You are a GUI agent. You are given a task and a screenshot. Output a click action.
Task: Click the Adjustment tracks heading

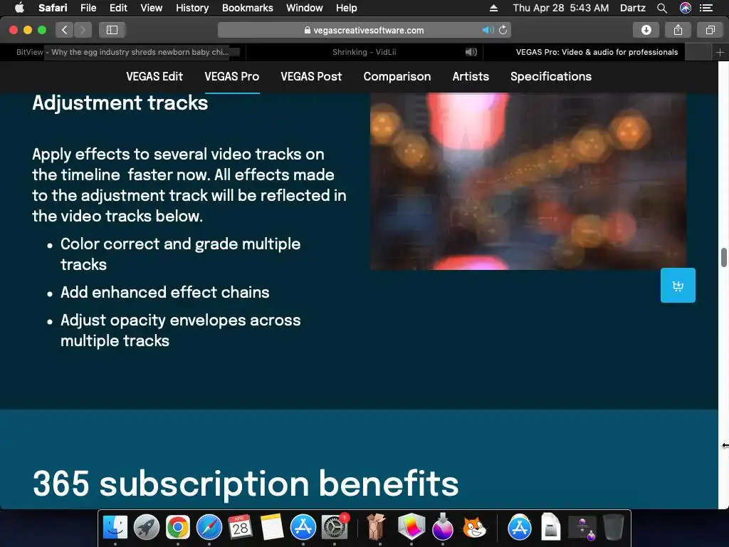[x=120, y=103]
